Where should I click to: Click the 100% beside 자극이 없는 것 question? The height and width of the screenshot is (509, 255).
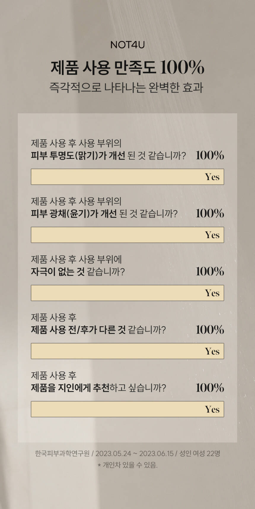(210, 271)
